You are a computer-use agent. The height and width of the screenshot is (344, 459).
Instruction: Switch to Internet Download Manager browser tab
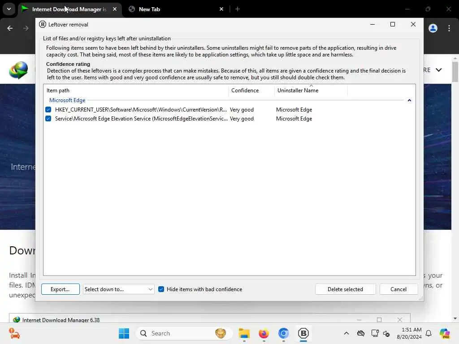pos(69,9)
